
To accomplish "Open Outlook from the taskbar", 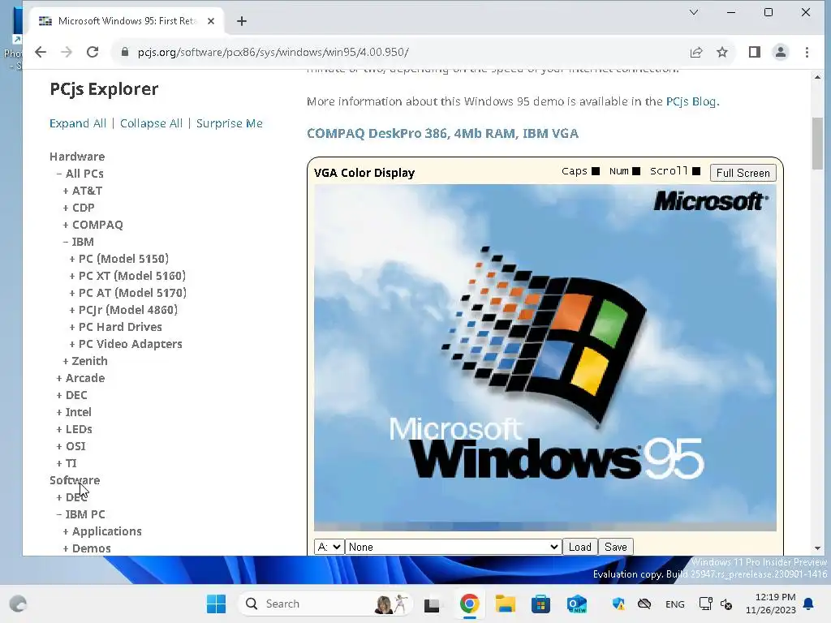I will click(577, 604).
